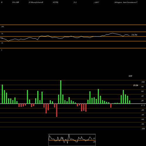Click the 'SI MunafaSutraR' header text

pyautogui.click(x=36, y=2)
